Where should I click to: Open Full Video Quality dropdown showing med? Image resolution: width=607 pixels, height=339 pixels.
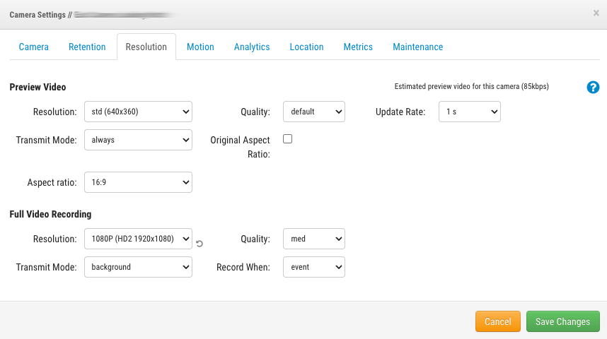pos(314,239)
